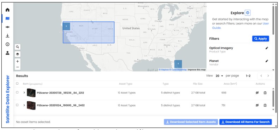Zoom out the map with minus
Screen dimensions: 279x130
pyautogui.click(x=17, y=67)
